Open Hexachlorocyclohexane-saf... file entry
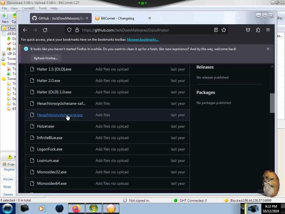 click(x=61, y=103)
